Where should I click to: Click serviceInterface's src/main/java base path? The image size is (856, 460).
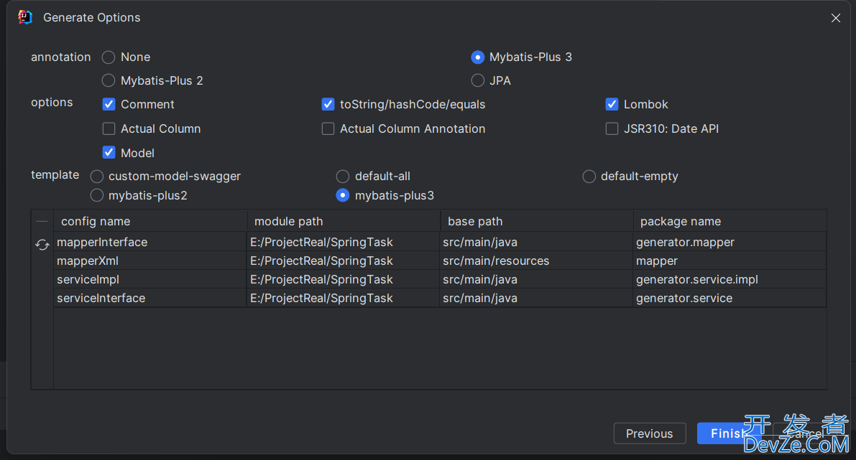pos(536,298)
